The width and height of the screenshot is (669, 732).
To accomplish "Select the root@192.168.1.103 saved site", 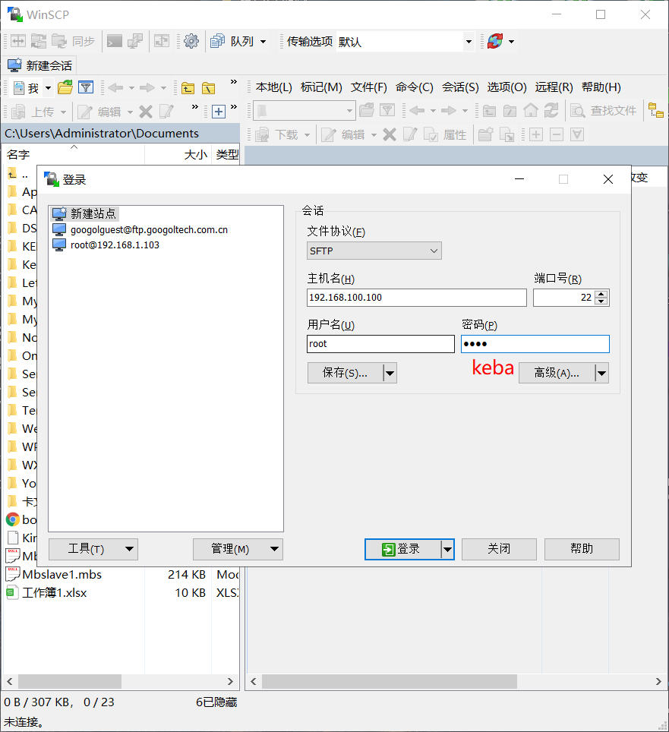I will 115,245.
